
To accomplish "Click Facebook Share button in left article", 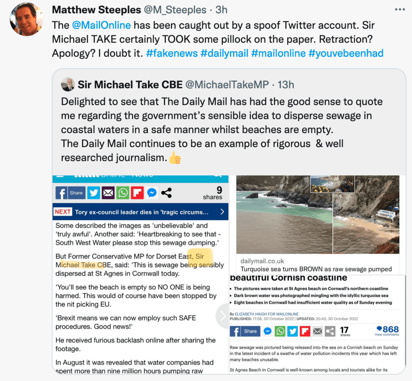I will pyautogui.click(x=70, y=193).
